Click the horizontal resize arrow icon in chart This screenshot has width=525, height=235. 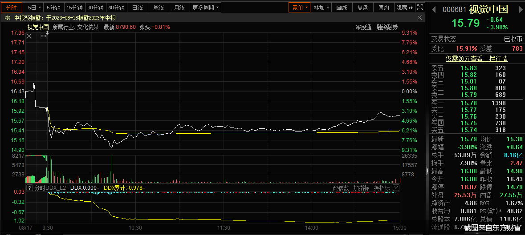43,36
